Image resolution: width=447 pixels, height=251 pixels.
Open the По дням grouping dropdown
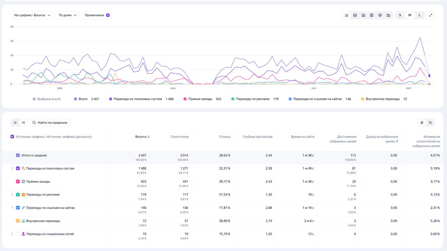tap(67, 15)
